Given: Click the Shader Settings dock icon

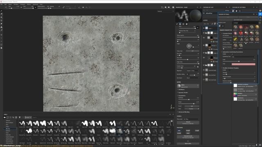Looking at the screenshot, I should pos(260,14).
